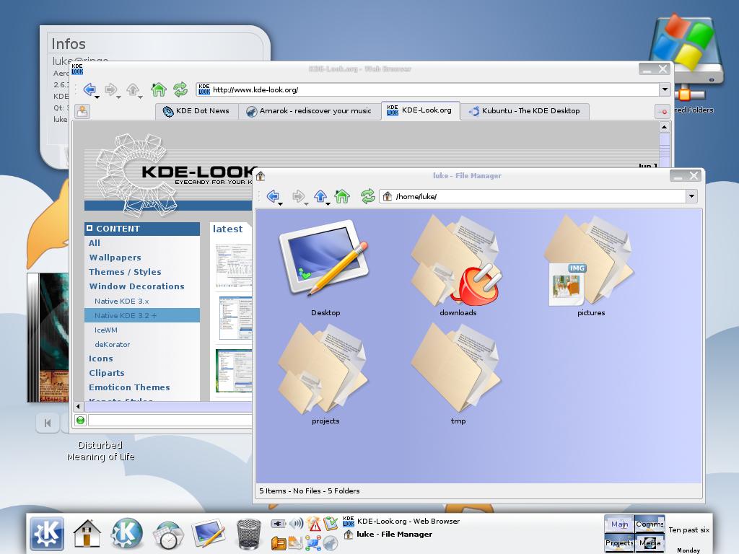Open the up-level dropdown arrow in Web Browser
739x554 pixels.
[141, 97]
